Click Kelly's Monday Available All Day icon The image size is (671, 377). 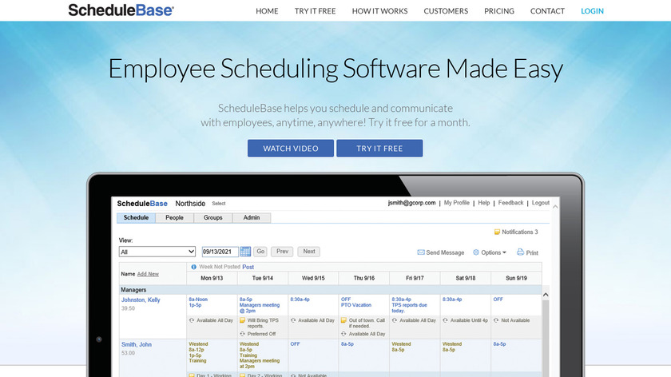pyautogui.click(x=192, y=320)
